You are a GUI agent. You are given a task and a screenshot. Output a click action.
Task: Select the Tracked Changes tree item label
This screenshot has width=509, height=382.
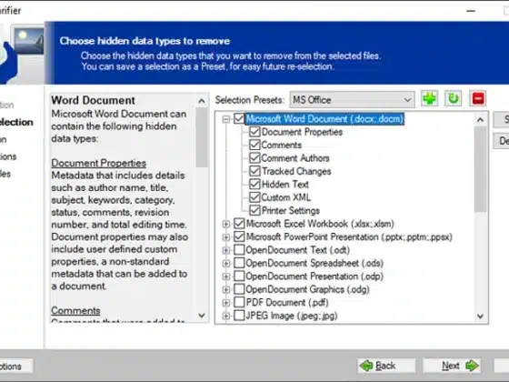pos(296,171)
